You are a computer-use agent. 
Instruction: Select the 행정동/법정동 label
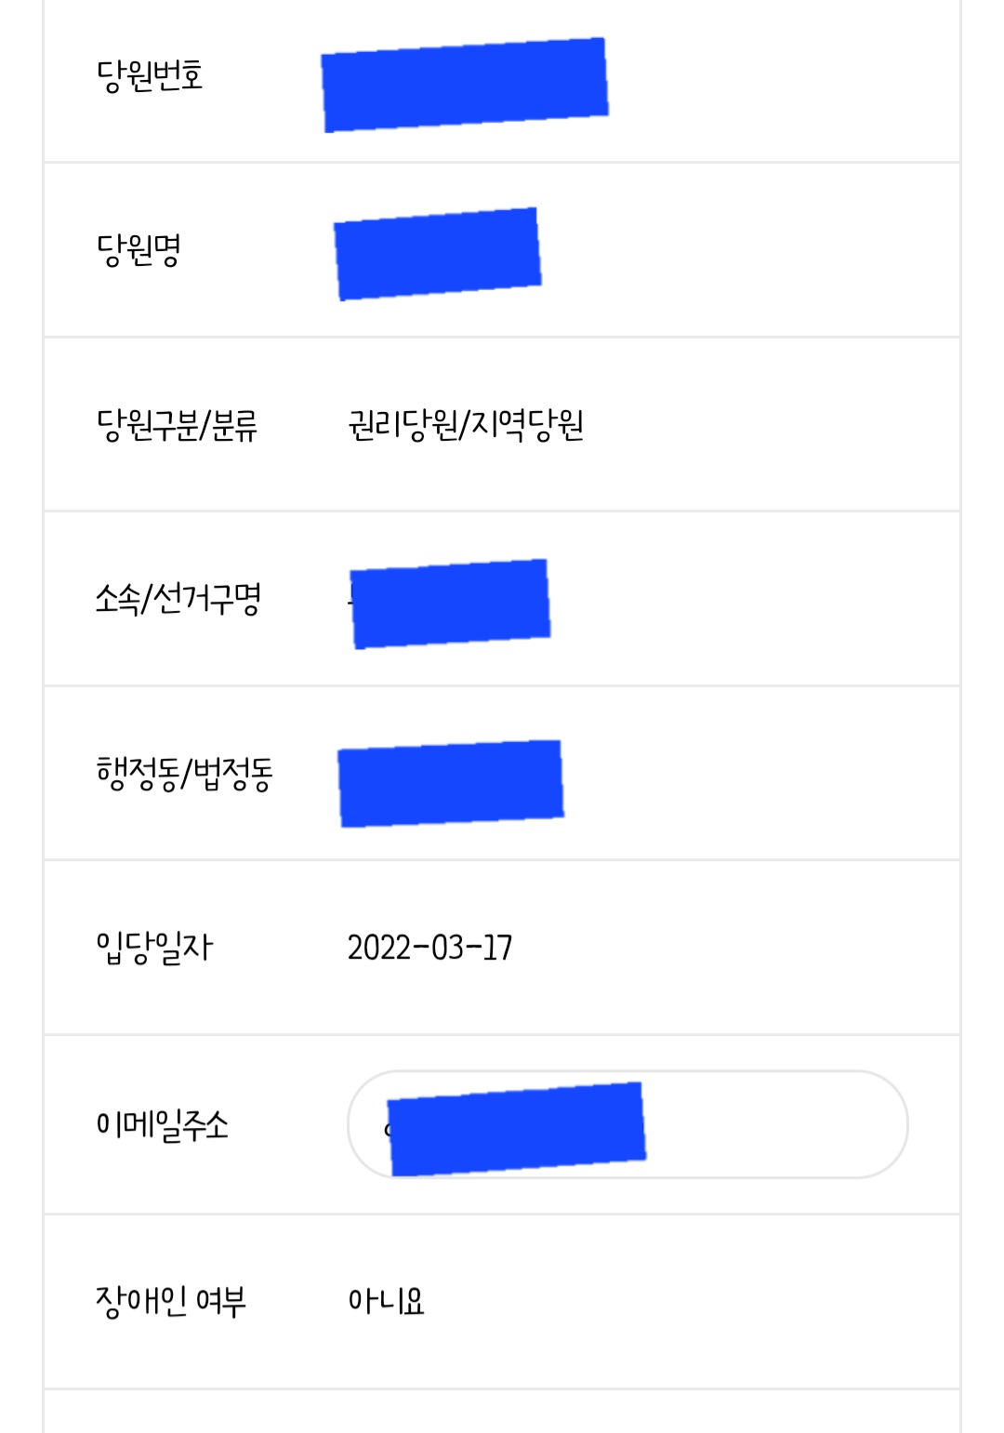click(x=184, y=774)
